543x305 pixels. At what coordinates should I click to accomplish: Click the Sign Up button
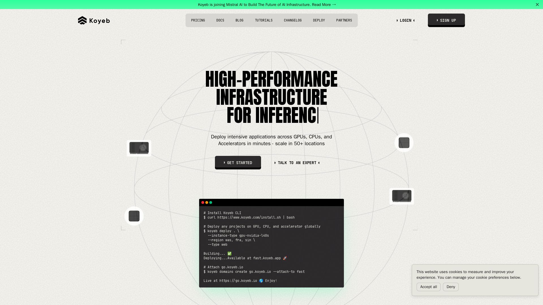446,20
